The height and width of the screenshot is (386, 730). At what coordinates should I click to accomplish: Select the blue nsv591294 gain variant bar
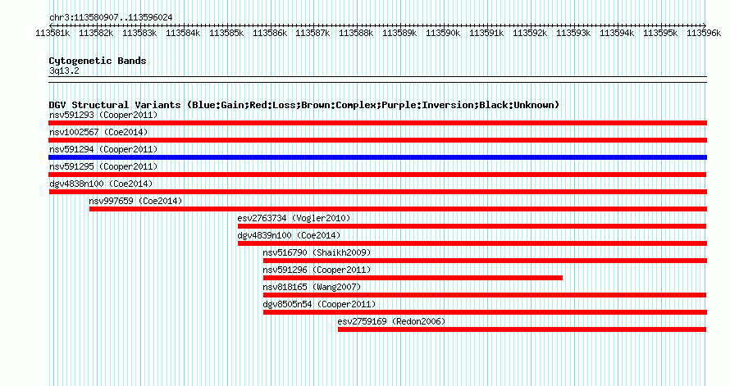[377, 157]
